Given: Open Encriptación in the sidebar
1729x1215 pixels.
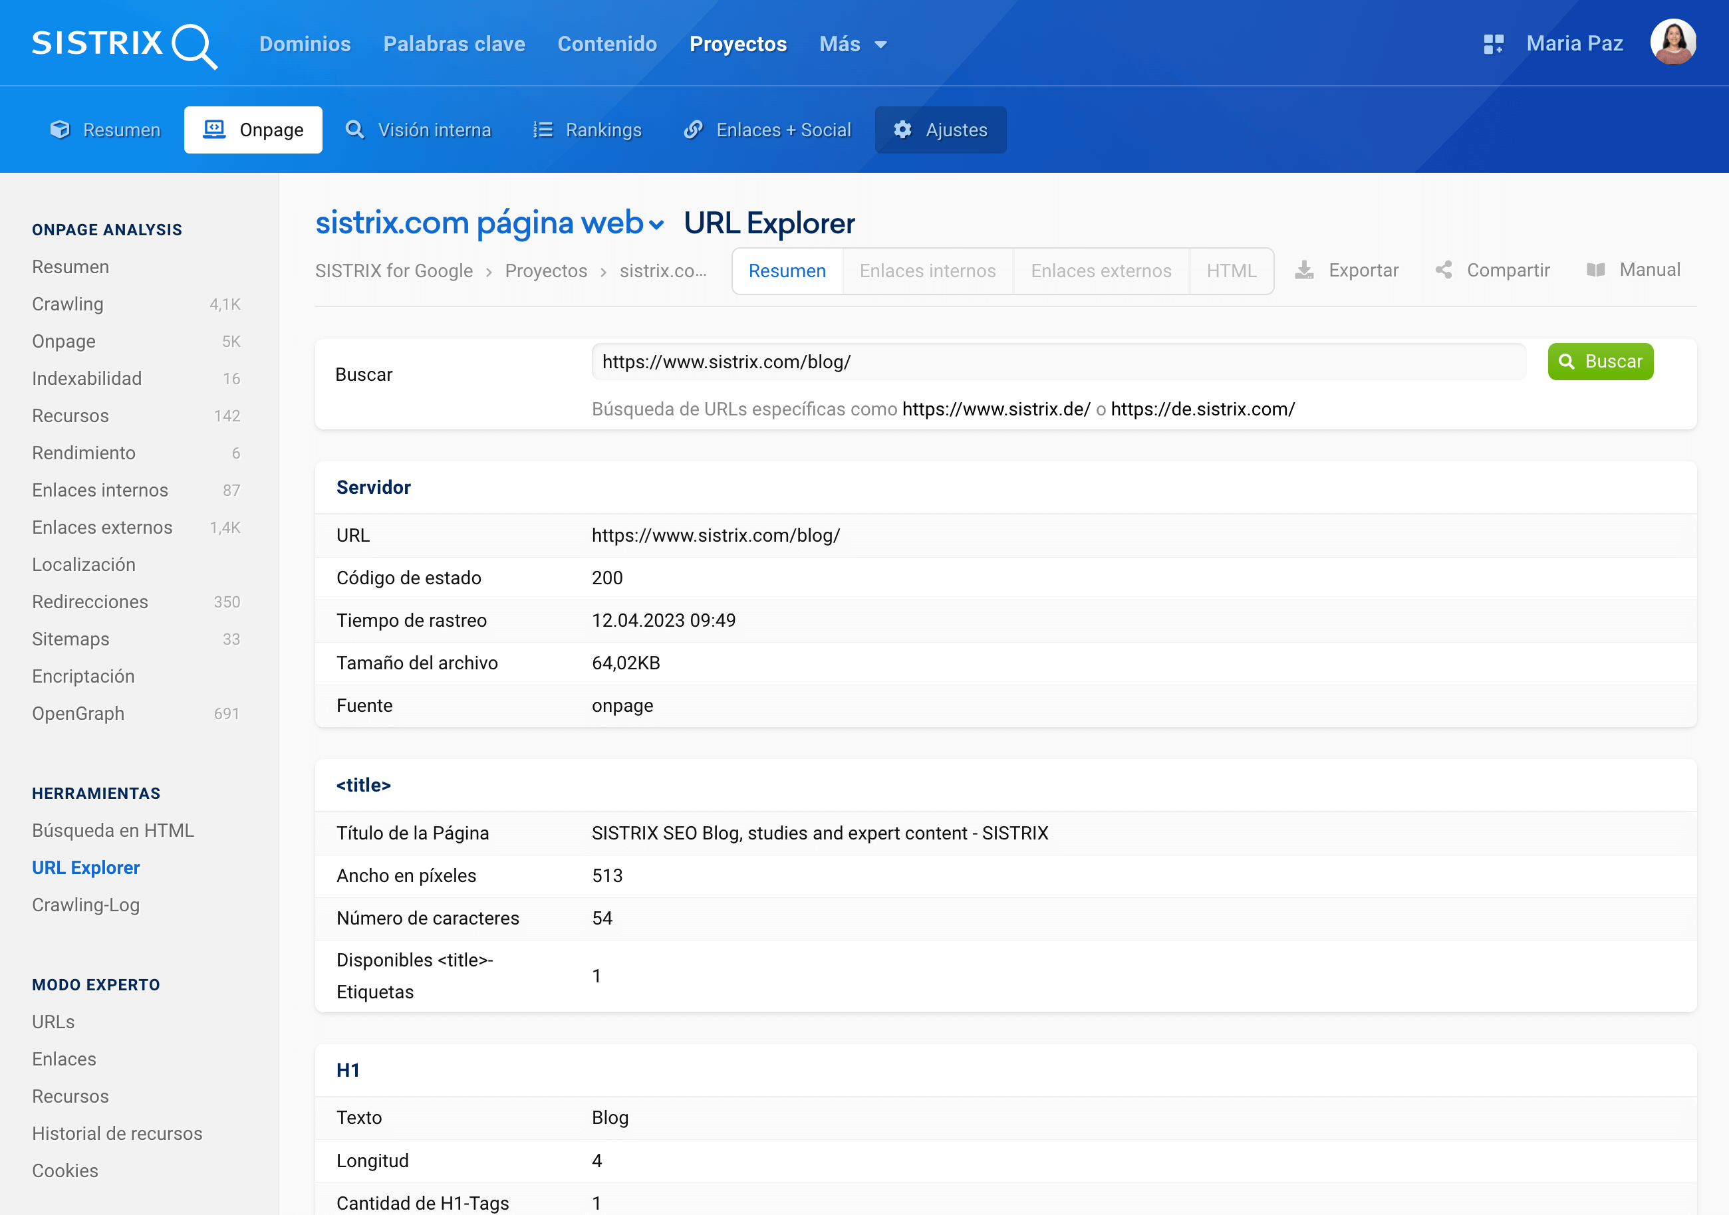Looking at the screenshot, I should 83,676.
